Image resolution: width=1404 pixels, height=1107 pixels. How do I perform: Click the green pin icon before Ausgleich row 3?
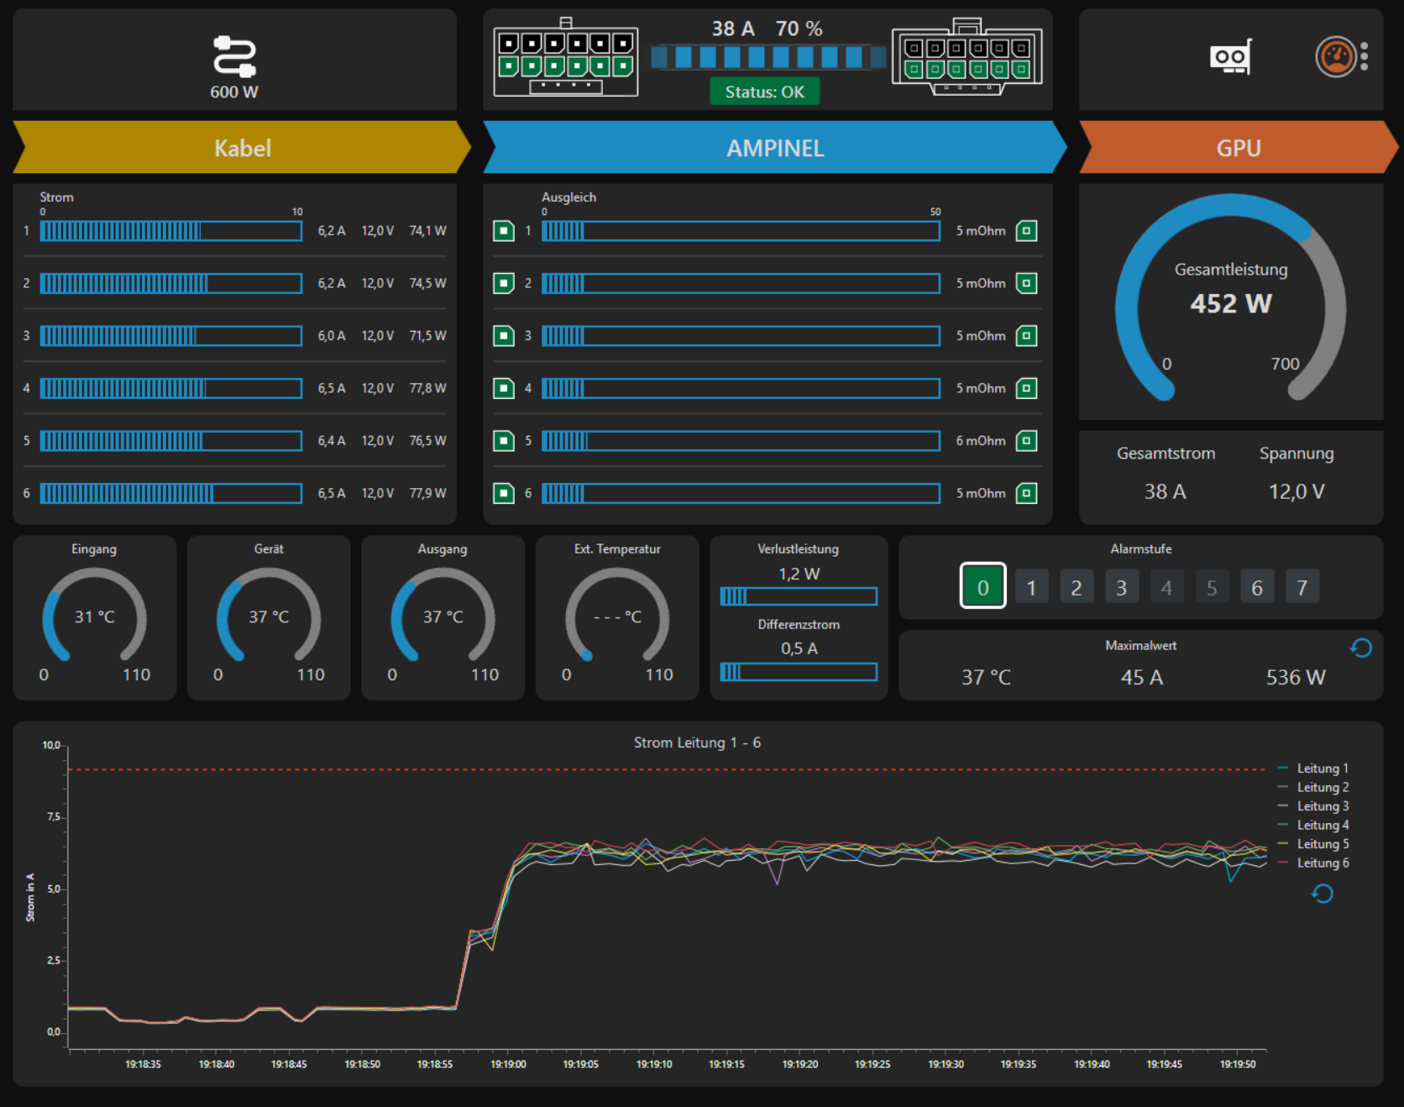pyautogui.click(x=504, y=336)
